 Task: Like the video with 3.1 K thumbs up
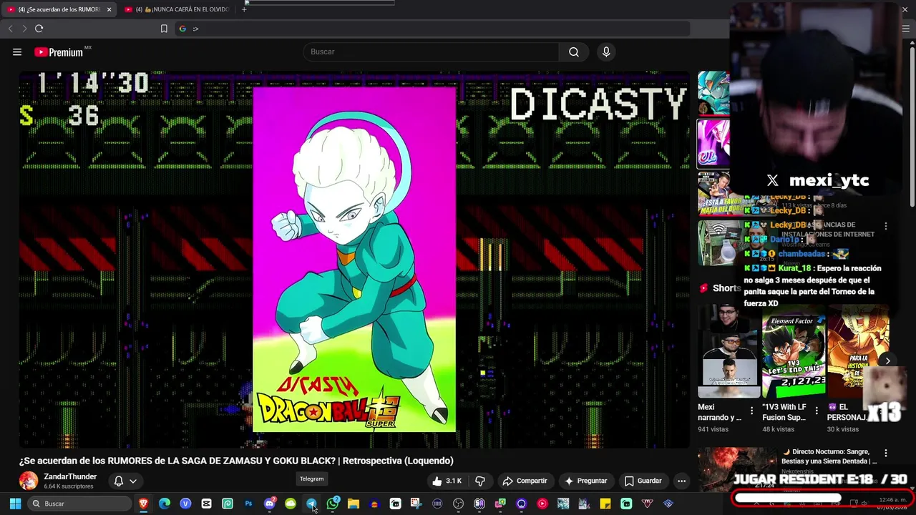tap(447, 481)
